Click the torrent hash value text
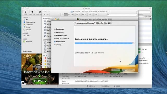167x94 pixels. pos(91,81)
